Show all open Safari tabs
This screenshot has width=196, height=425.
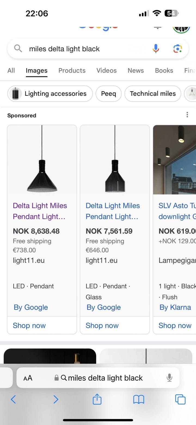click(x=180, y=399)
